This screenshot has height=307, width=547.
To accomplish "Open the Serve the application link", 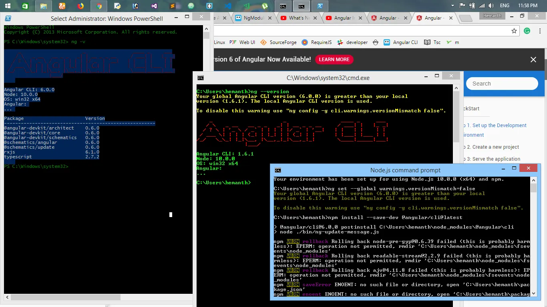I will (492, 159).
